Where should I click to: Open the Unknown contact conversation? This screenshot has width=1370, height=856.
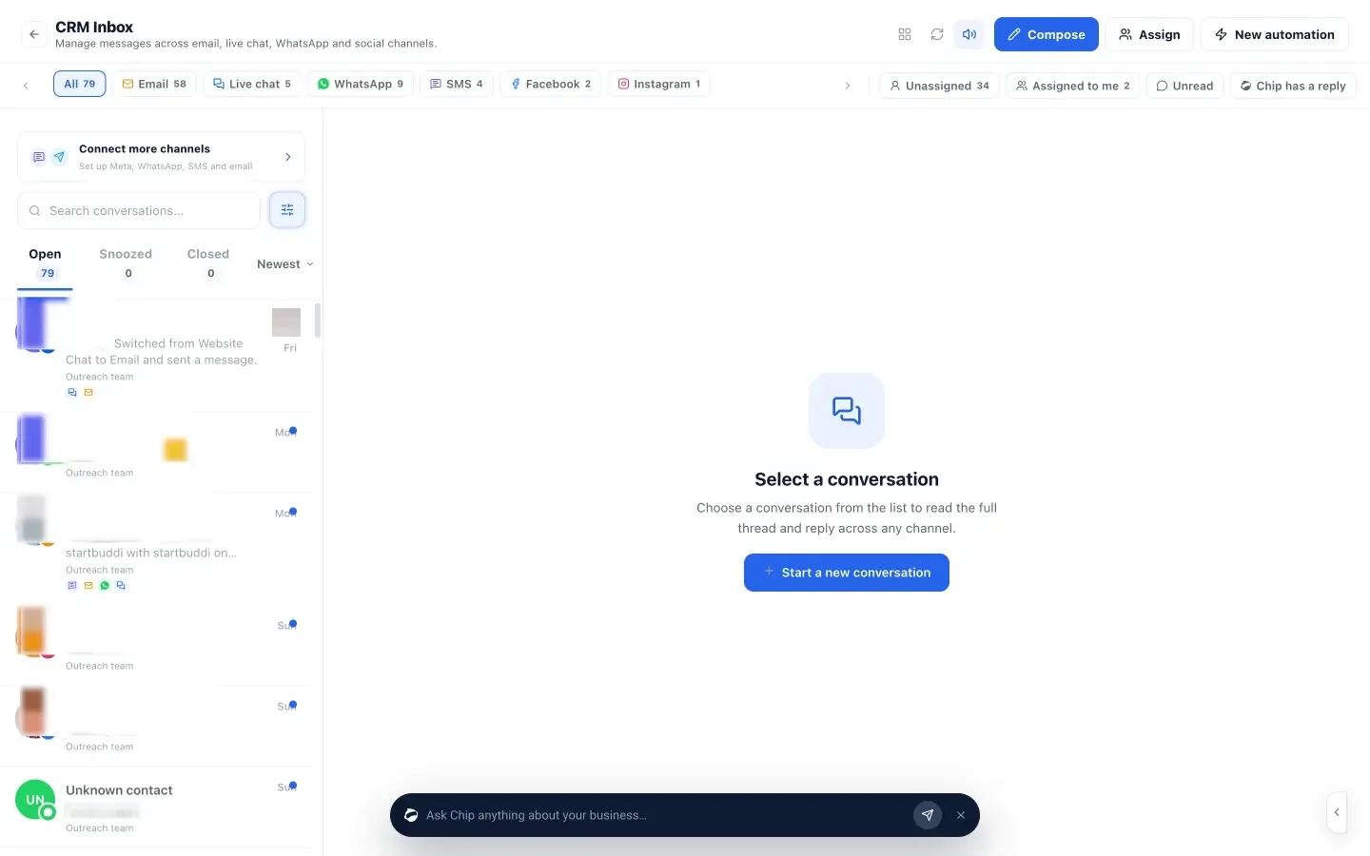click(x=157, y=807)
